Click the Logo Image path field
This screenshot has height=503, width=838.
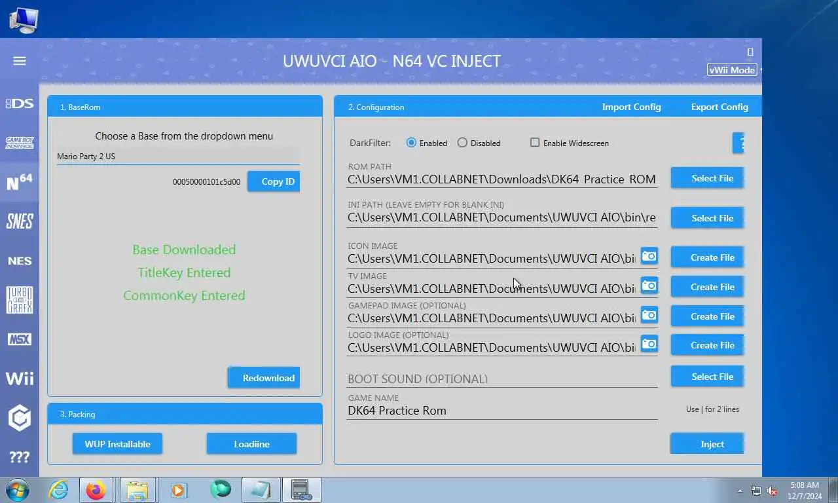[x=492, y=347]
